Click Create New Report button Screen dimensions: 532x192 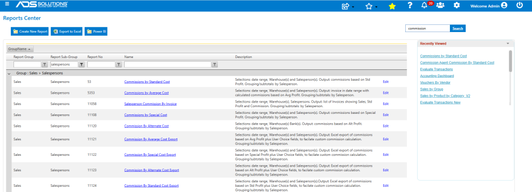pyautogui.click(x=30, y=32)
